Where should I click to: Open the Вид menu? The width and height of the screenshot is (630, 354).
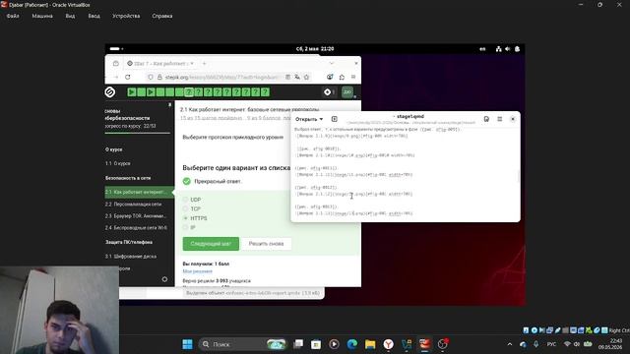(70, 16)
